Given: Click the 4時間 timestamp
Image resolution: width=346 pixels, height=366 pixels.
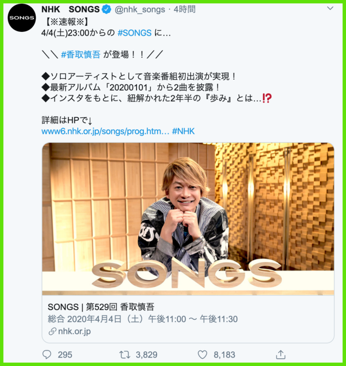Looking at the screenshot, I should click(185, 9).
